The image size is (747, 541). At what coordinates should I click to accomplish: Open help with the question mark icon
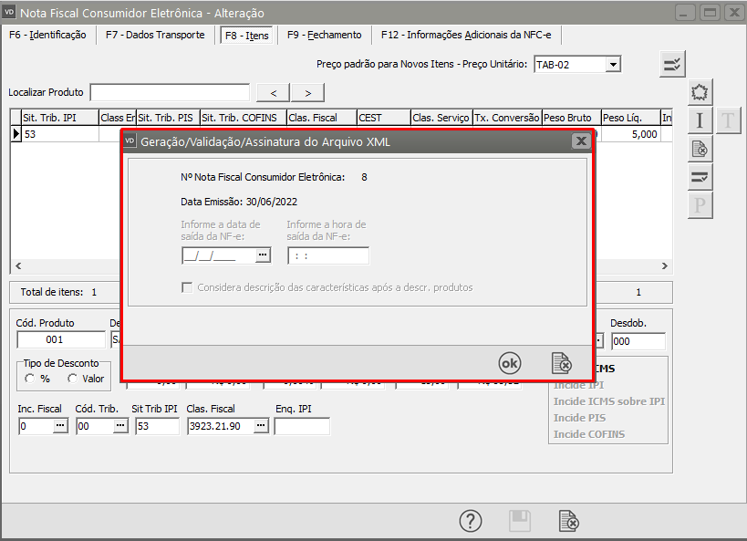pyautogui.click(x=471, y=521)
